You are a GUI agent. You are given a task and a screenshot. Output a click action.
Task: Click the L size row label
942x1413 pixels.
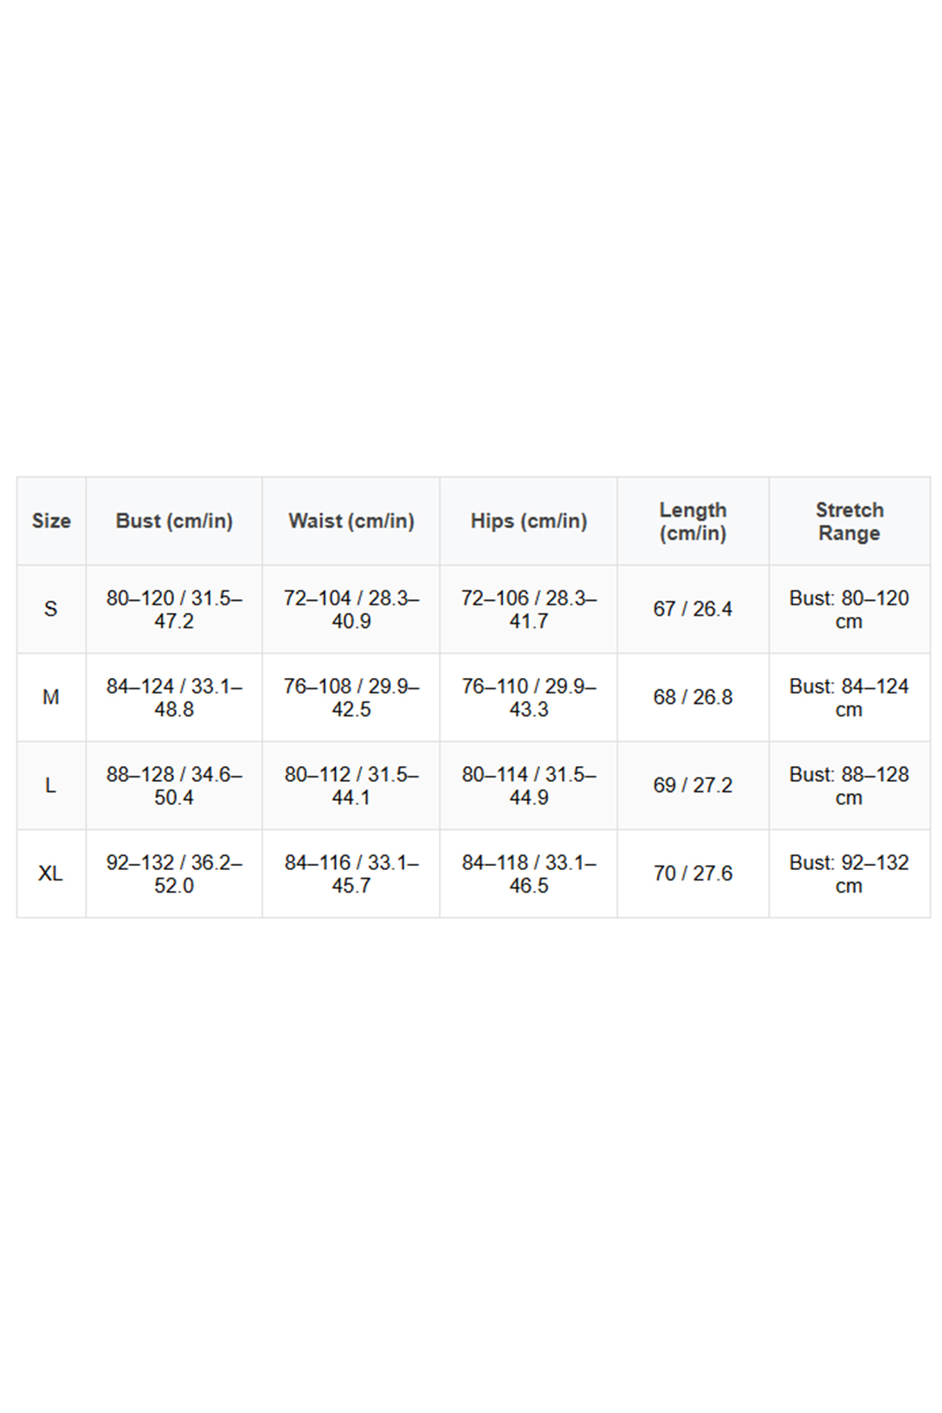point(51,786)
